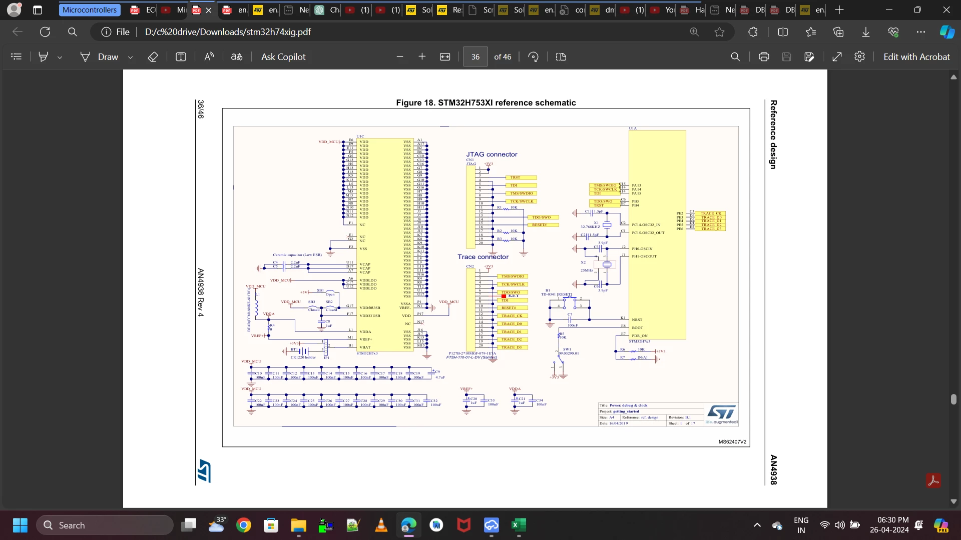
Task: Open VLC media player from taskbar
Action: pos(381,525)
